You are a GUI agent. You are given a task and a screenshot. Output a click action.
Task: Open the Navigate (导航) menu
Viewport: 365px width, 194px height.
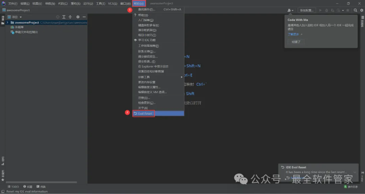pyautogui.click(x=50, y=3)
